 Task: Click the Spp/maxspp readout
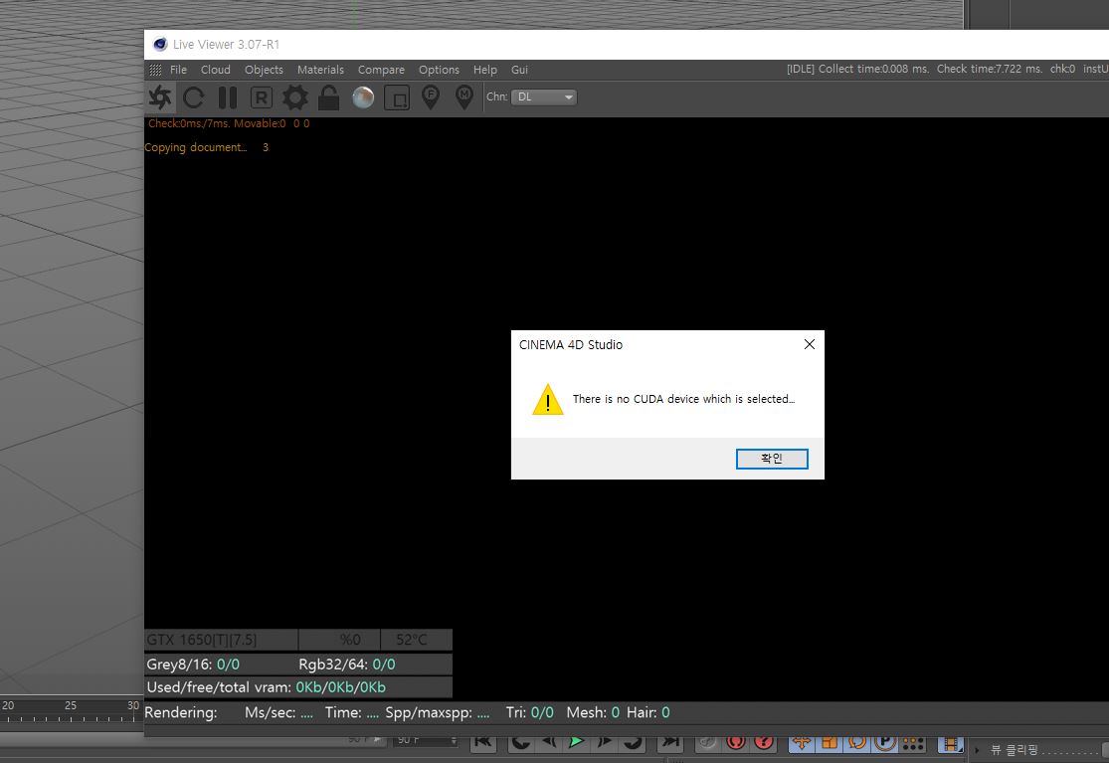pos(437,712)
